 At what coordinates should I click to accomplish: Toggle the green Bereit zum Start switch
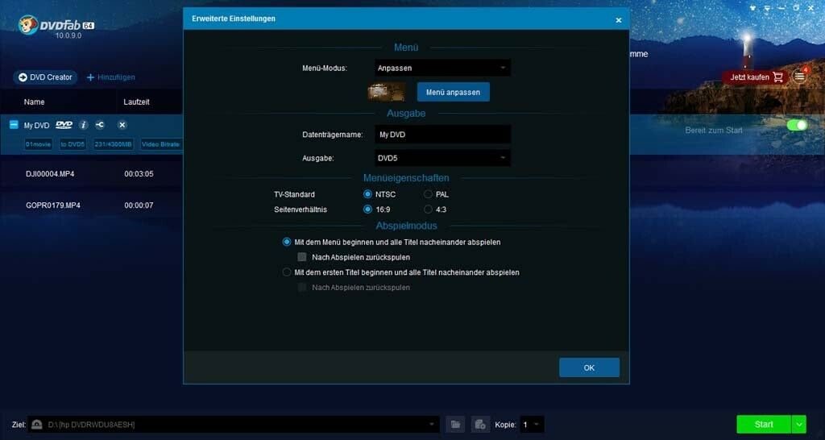click(797, 125)
